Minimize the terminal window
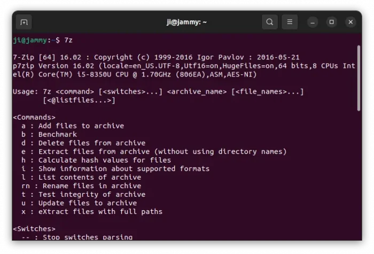This screenshot has height=254, width=374. [313, 22]
